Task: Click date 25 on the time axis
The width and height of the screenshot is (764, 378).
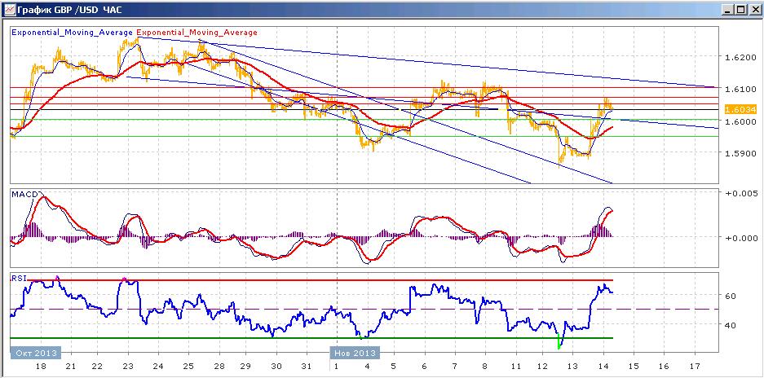Action: point(188,367)
